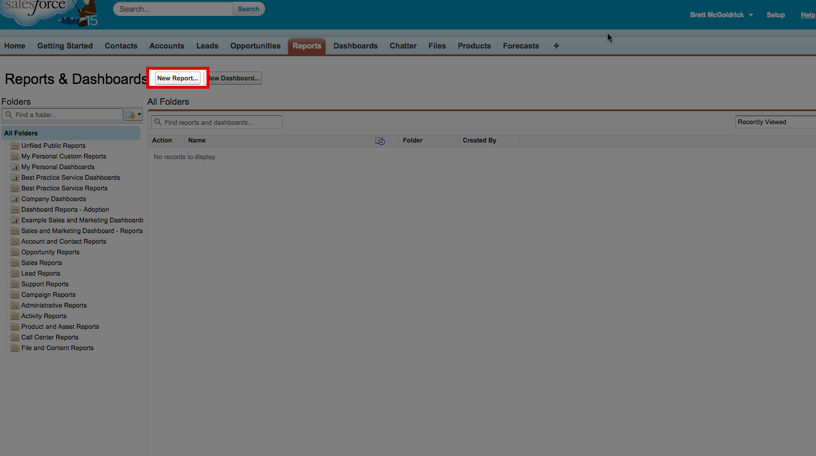Click the Best Practice Service Dashboards icon
Viewport: 816px width, 456px height.
pyautogui.click(x=15, y=177)
